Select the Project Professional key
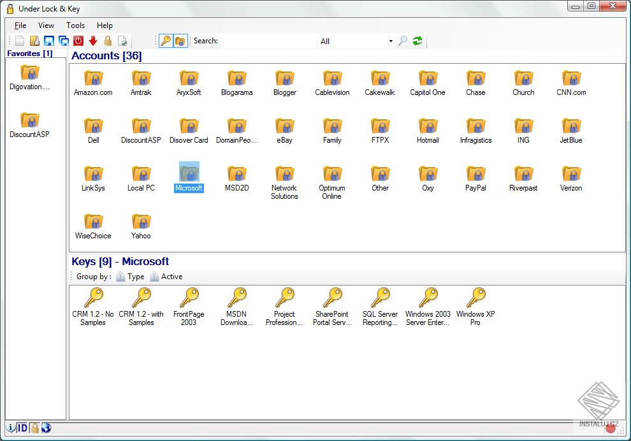Viewport: 631px width, 441px height. tap(284, 307)
